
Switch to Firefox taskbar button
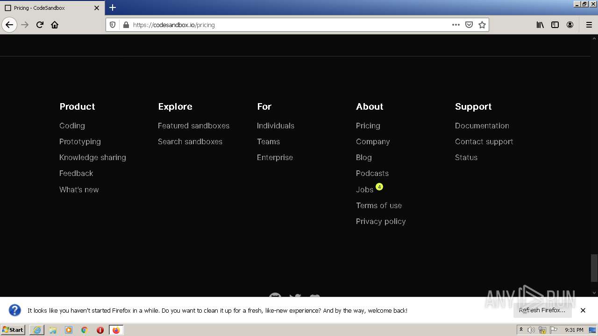116,330
